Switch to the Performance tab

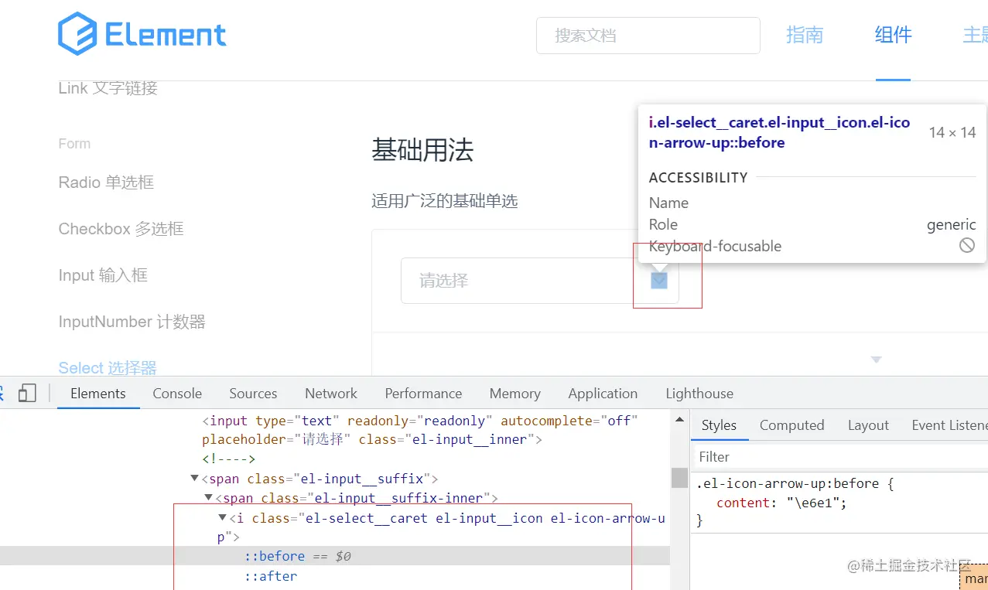pos(423,394)
